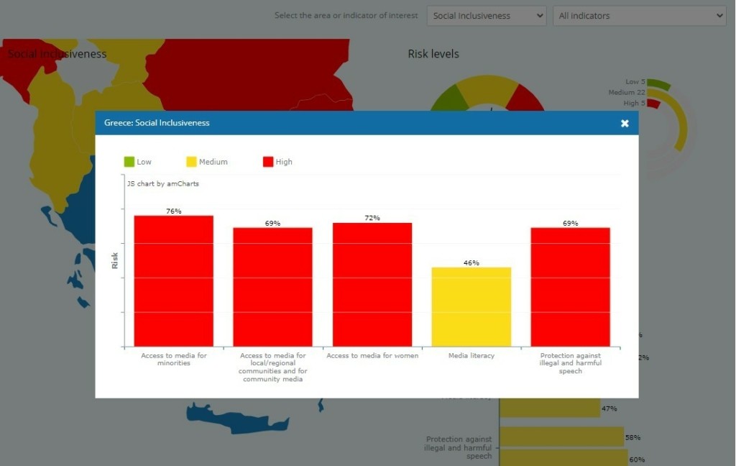736x466 pixels.
Task: Click the Low 5 green risk arc
Action: point(660,84)
